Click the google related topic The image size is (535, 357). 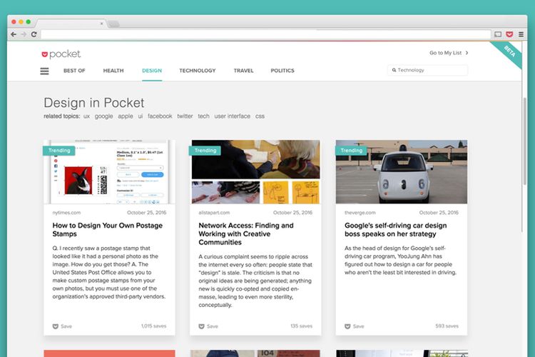[x=103, y=116]
